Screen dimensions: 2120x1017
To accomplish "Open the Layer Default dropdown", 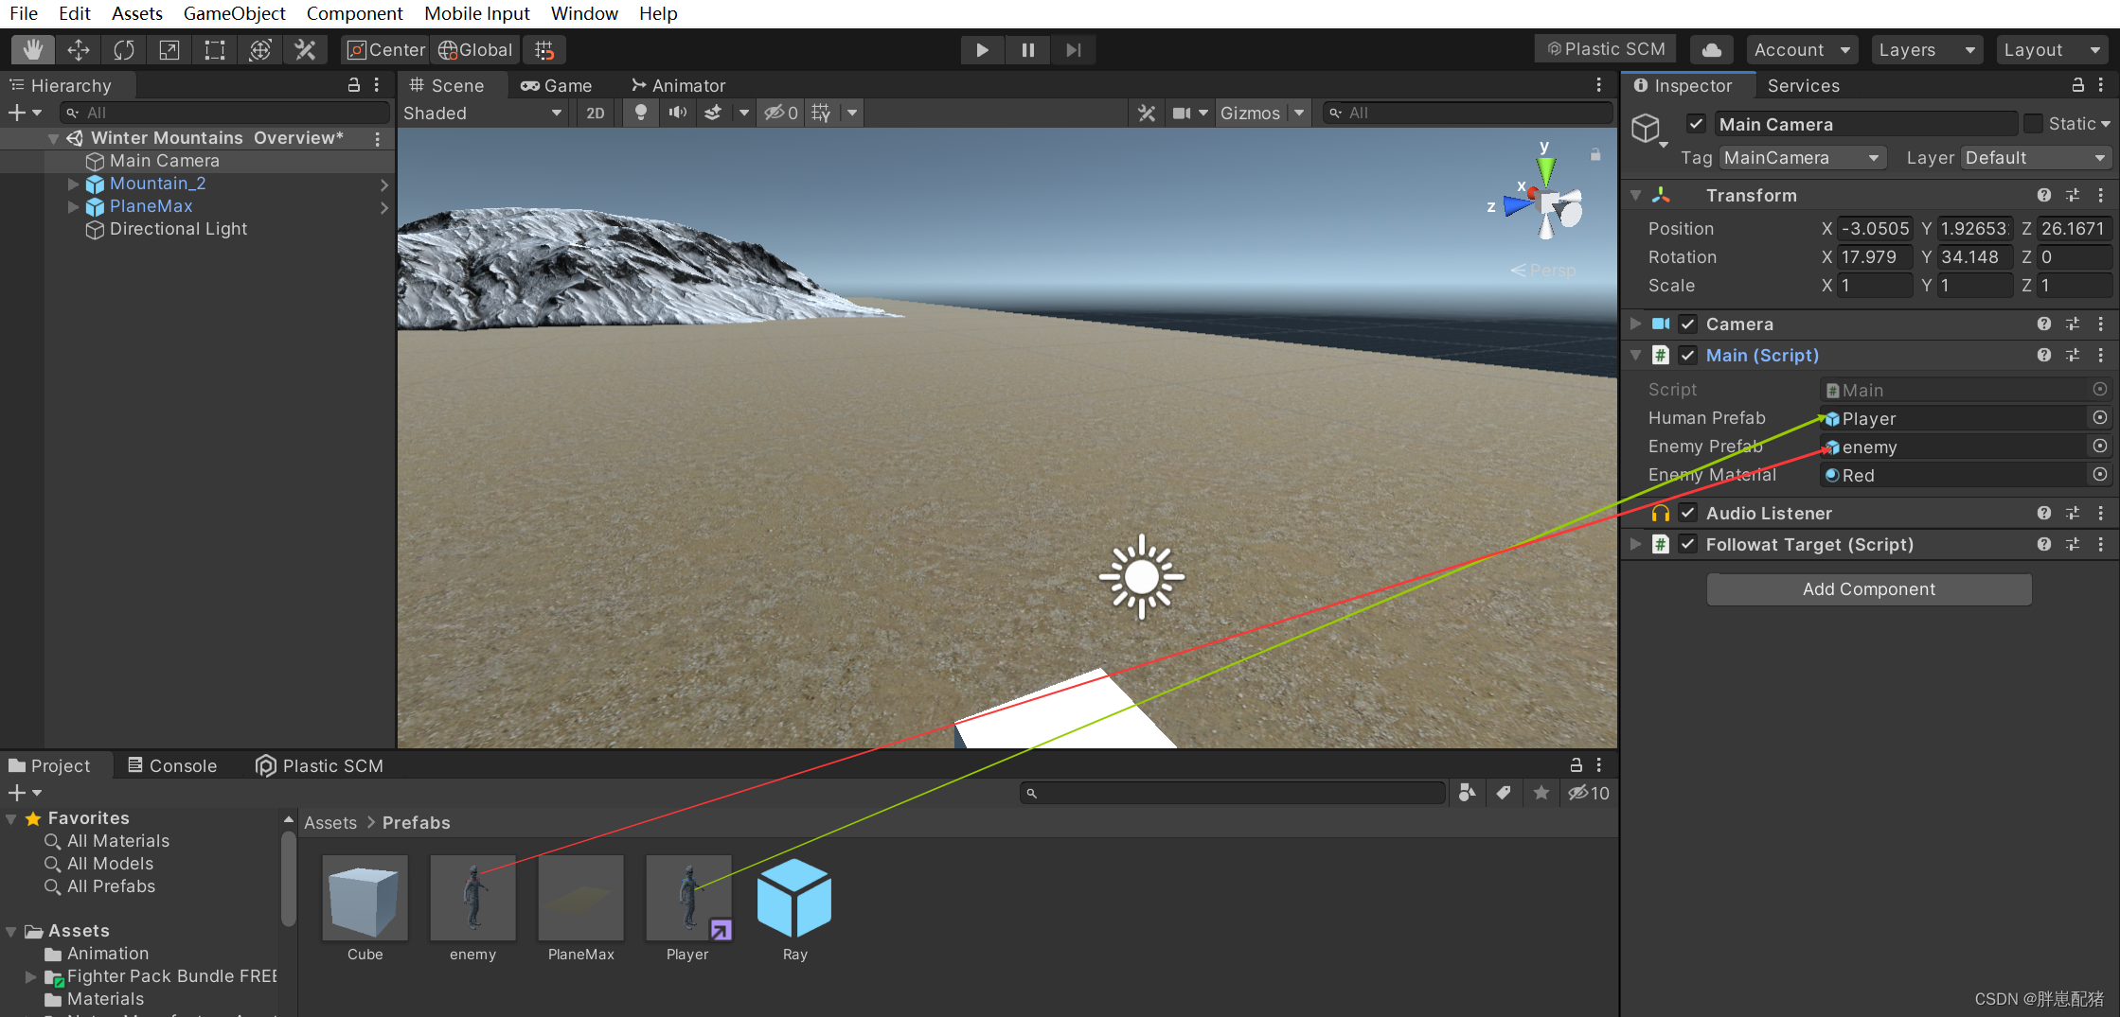I will point(2036,158).
